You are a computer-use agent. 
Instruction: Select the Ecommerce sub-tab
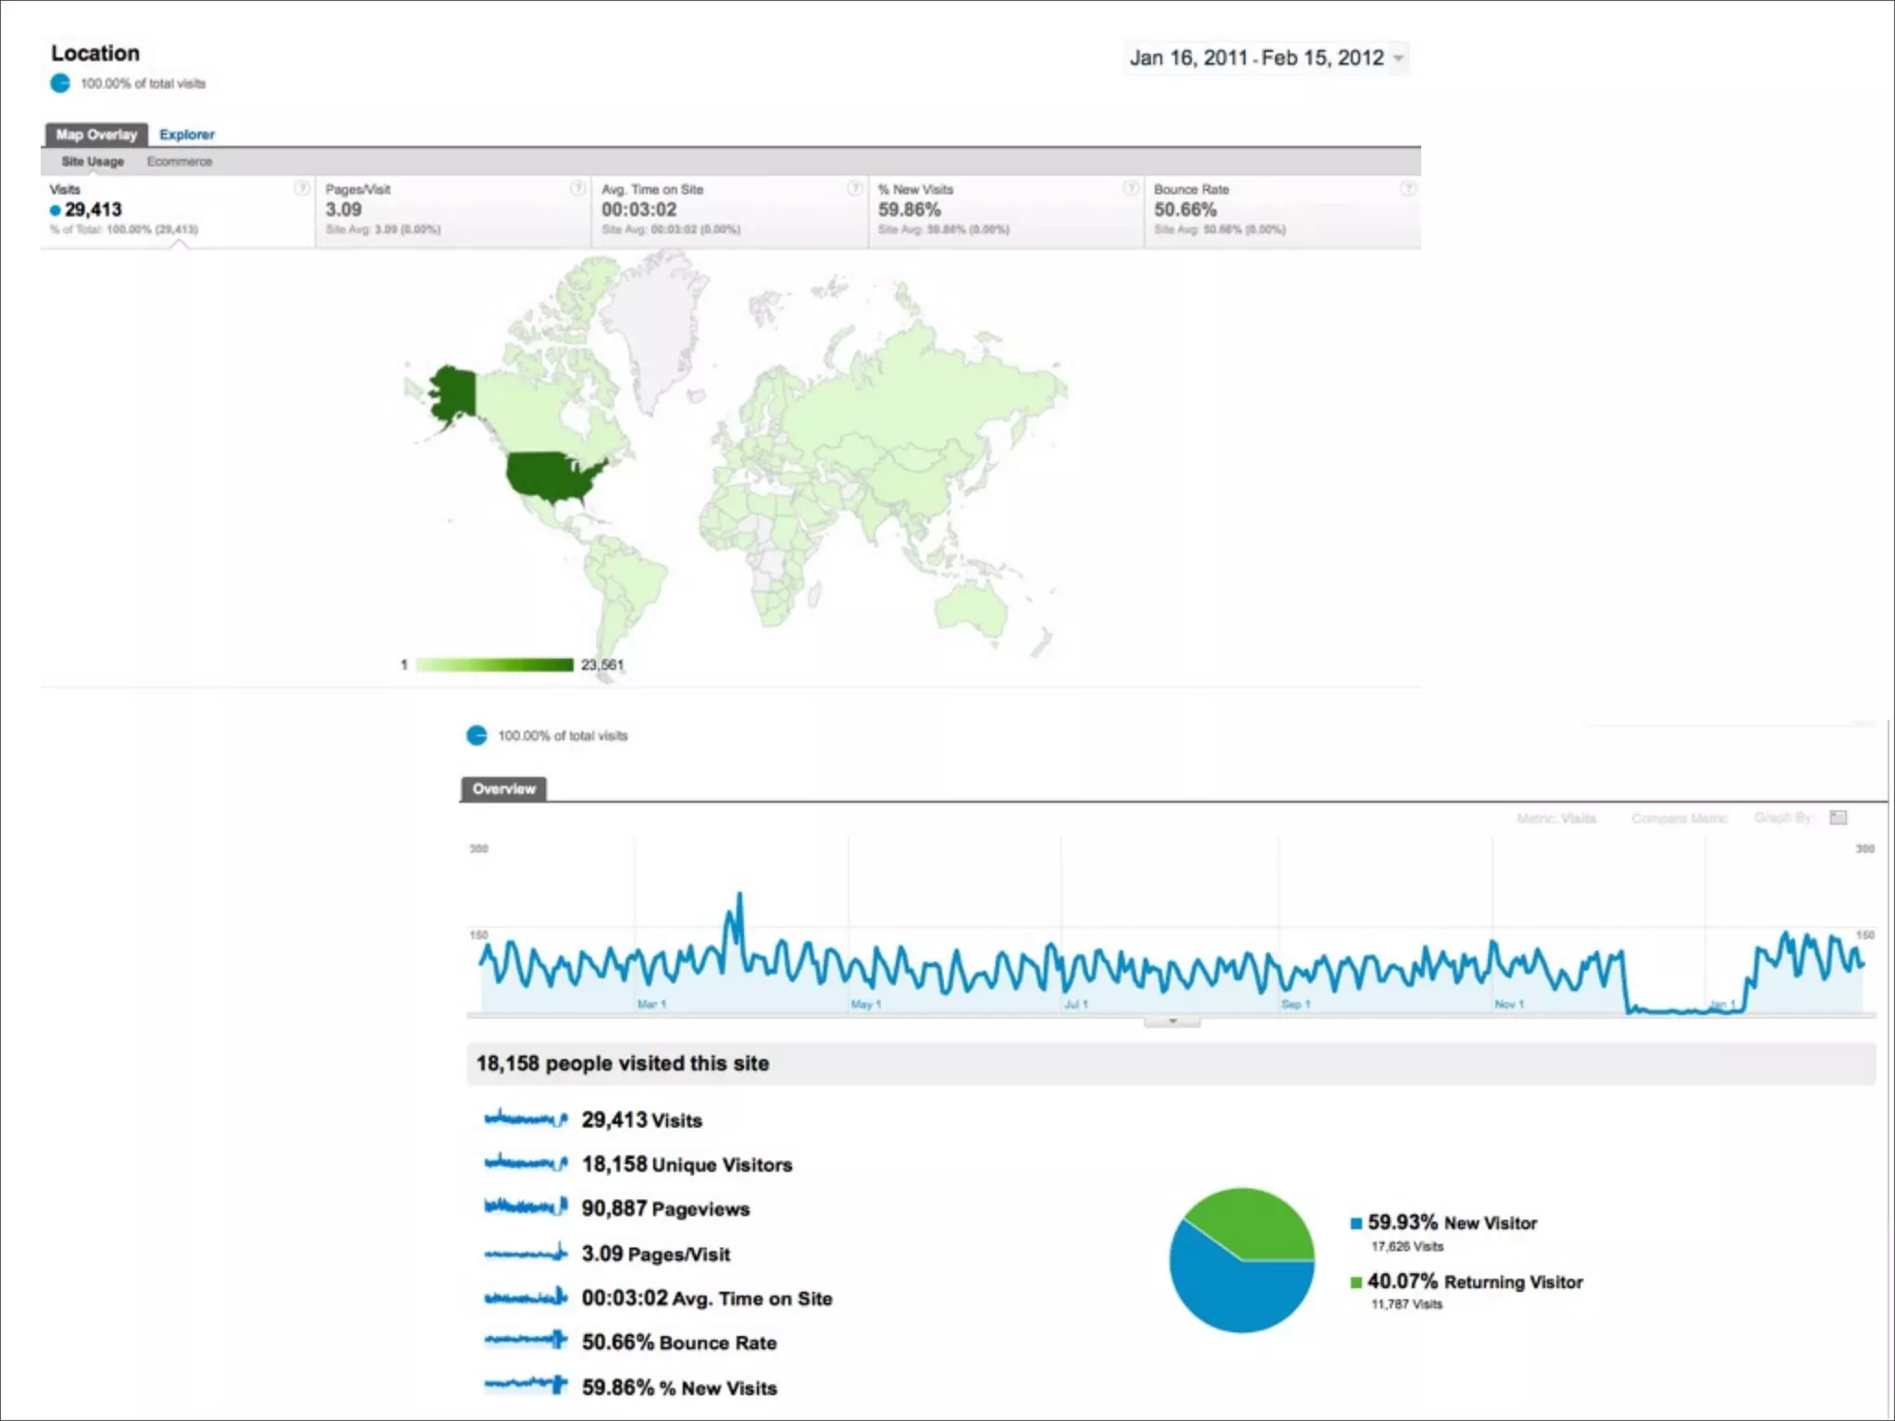click(x=180, y=162)
